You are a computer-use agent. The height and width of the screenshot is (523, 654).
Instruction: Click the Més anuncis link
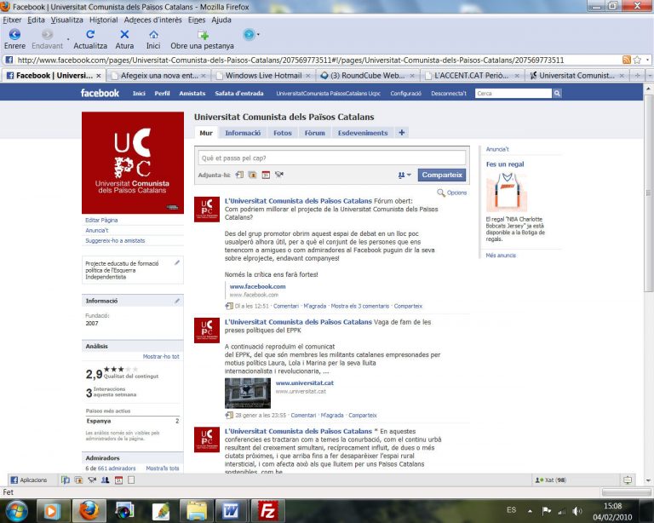point(501,256)
